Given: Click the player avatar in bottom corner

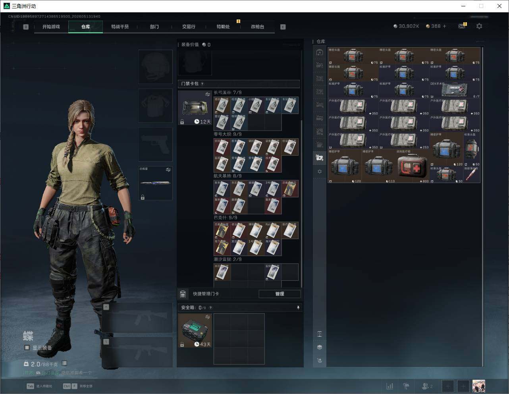Looking at the screenshot, I should [x=479, y=386].
